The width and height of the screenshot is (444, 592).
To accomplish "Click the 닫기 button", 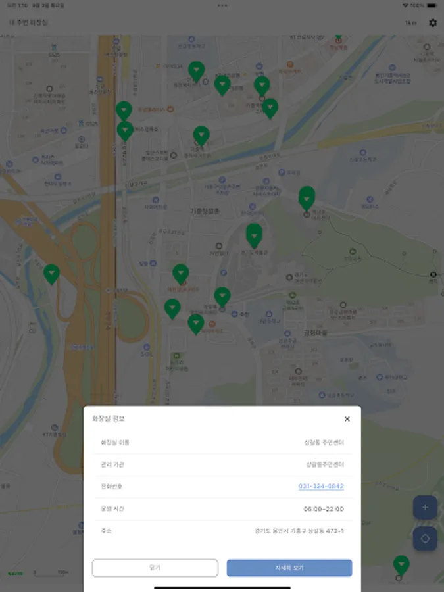I will tap(155, 568).
